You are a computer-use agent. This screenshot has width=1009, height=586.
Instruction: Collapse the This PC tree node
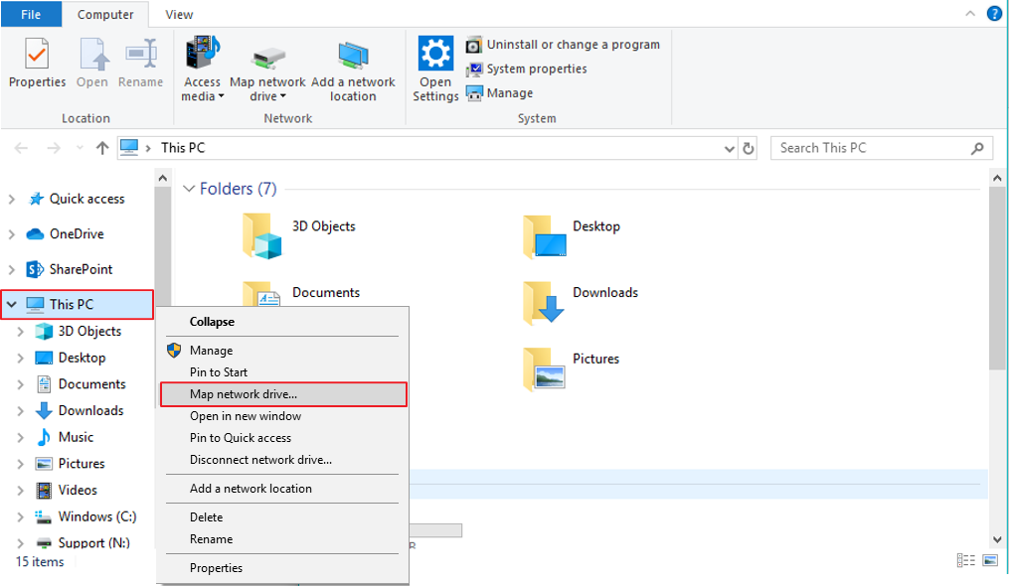(11, 305)
